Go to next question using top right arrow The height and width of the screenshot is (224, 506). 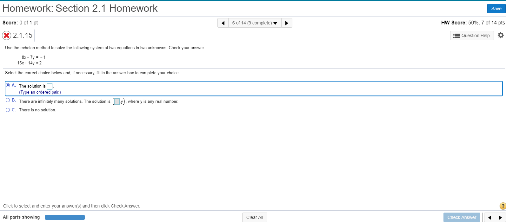click(x=287, y=23)
